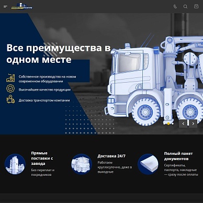Click 'Доставка 24/7' heading
203x203 pixels.
111,156
